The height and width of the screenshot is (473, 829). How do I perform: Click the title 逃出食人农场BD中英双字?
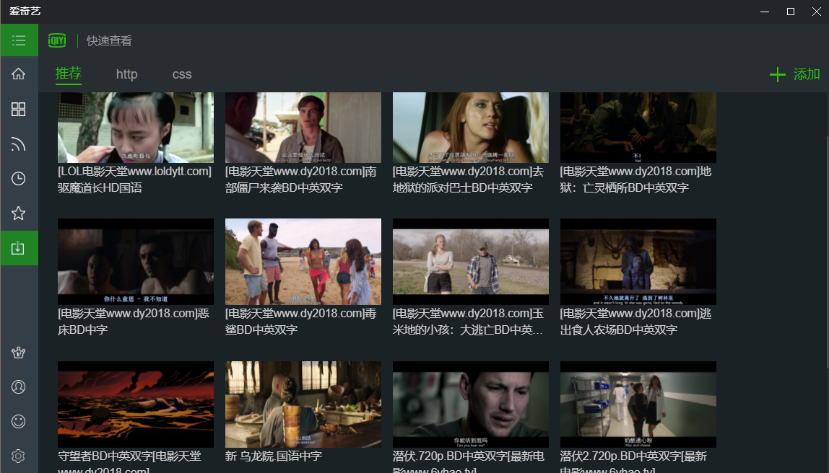pos(635,322)
